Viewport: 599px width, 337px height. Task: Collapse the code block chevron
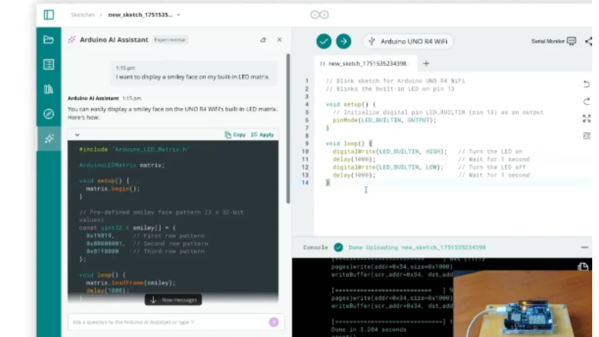tap(77, 135)
